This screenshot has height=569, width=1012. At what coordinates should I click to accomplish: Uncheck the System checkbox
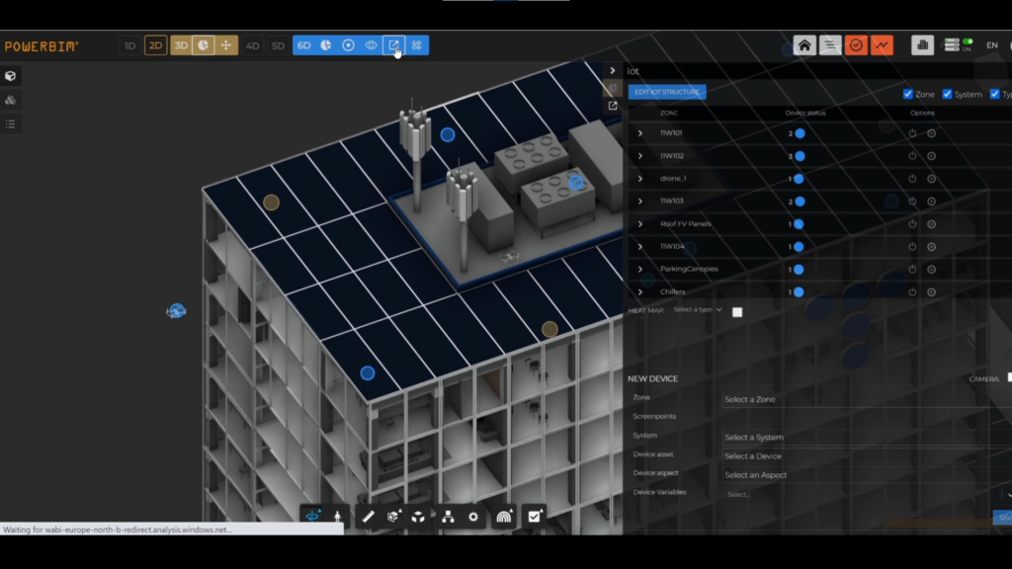[x=948, y=94]
